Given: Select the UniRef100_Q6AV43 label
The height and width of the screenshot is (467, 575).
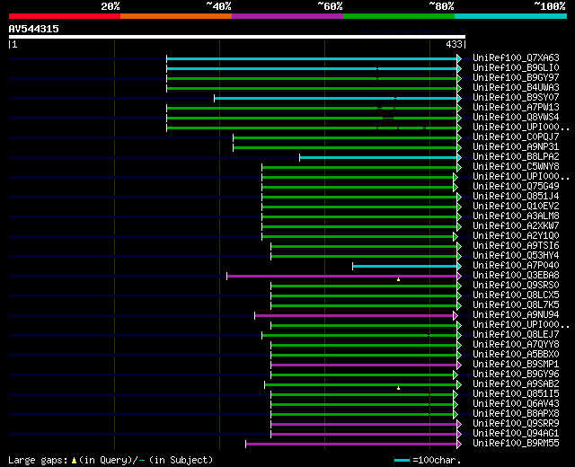Looking at the screenshot, I should tap(516, 404).
